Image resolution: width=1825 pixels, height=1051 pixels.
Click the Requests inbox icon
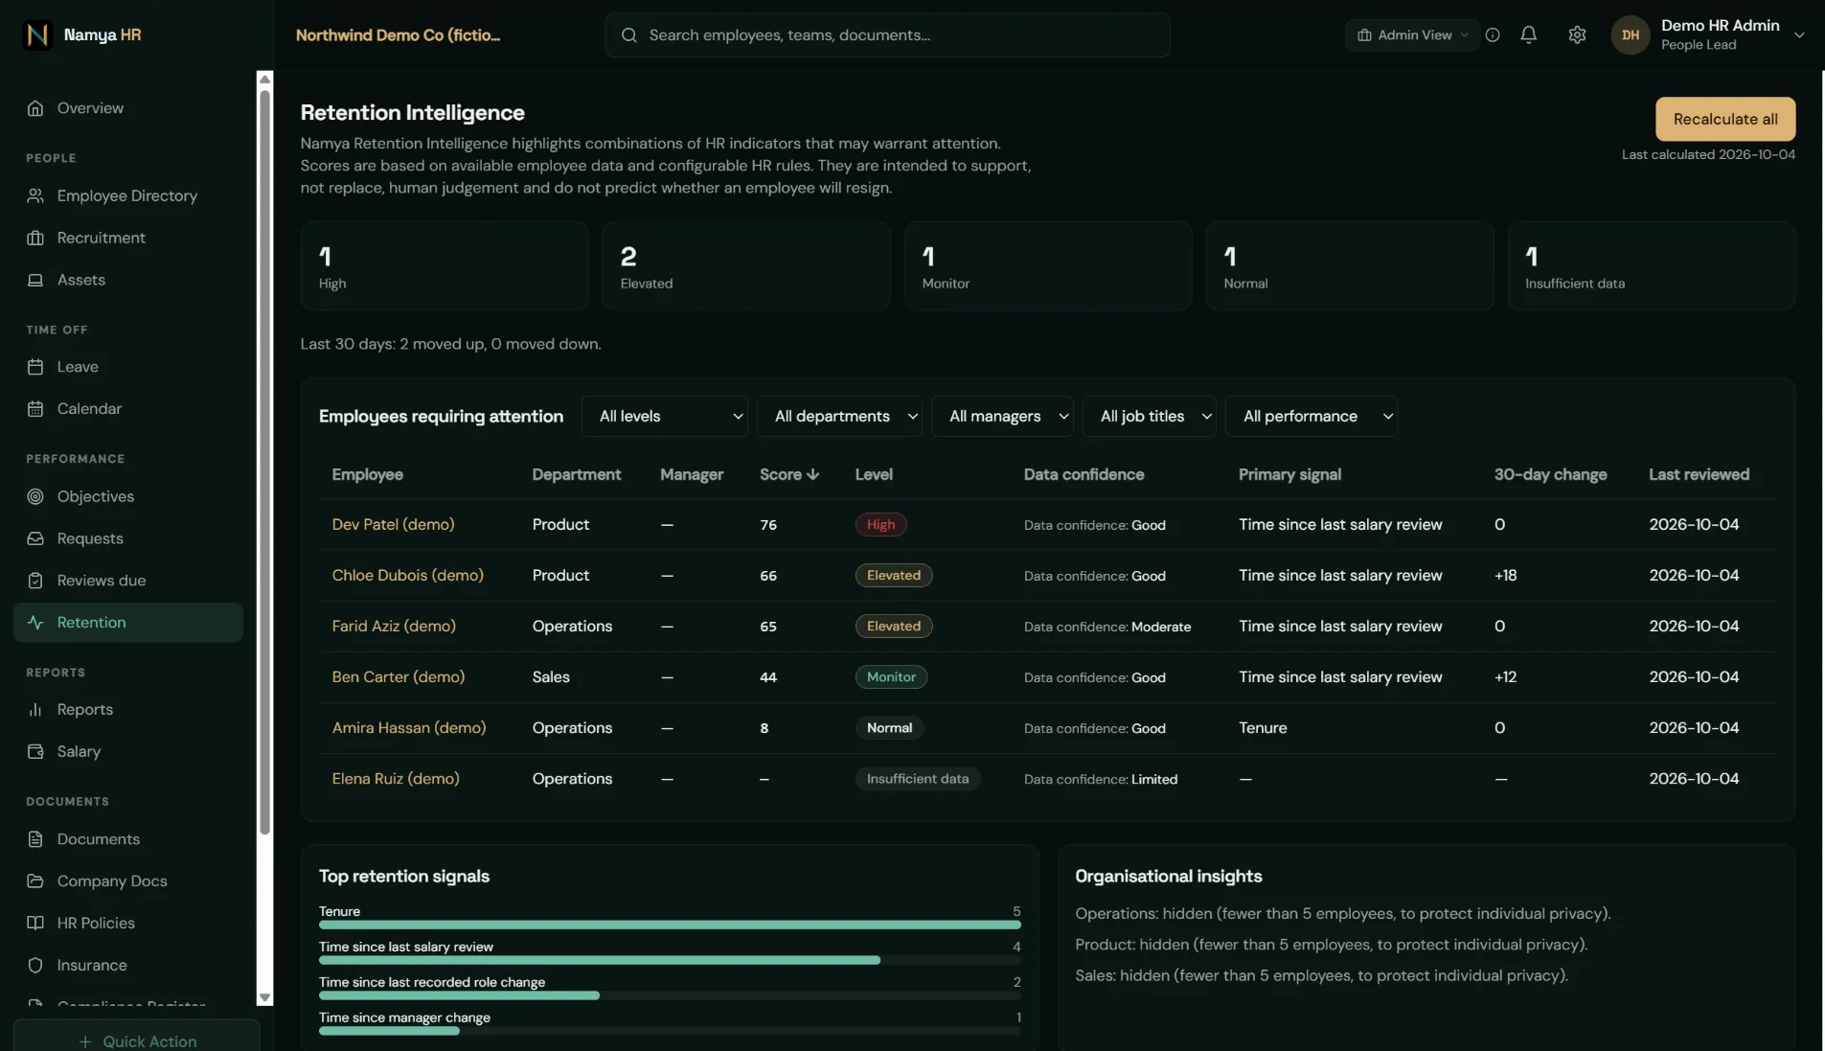click(x=35, y=539)
